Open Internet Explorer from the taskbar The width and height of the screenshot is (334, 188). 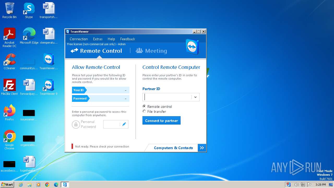pyautogui.click(x=21, y=185)
